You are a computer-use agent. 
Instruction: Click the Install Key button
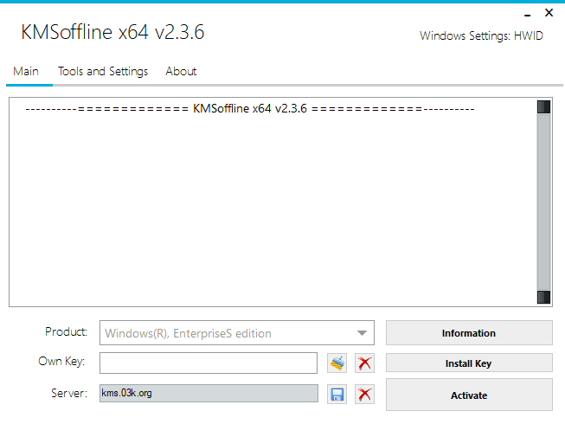[469, 363]
